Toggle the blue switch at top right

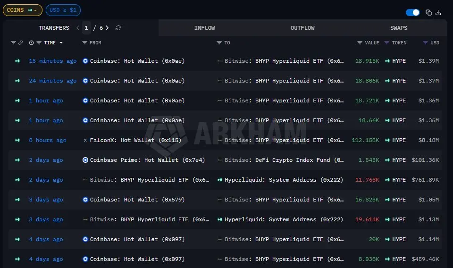pos(412,12)
